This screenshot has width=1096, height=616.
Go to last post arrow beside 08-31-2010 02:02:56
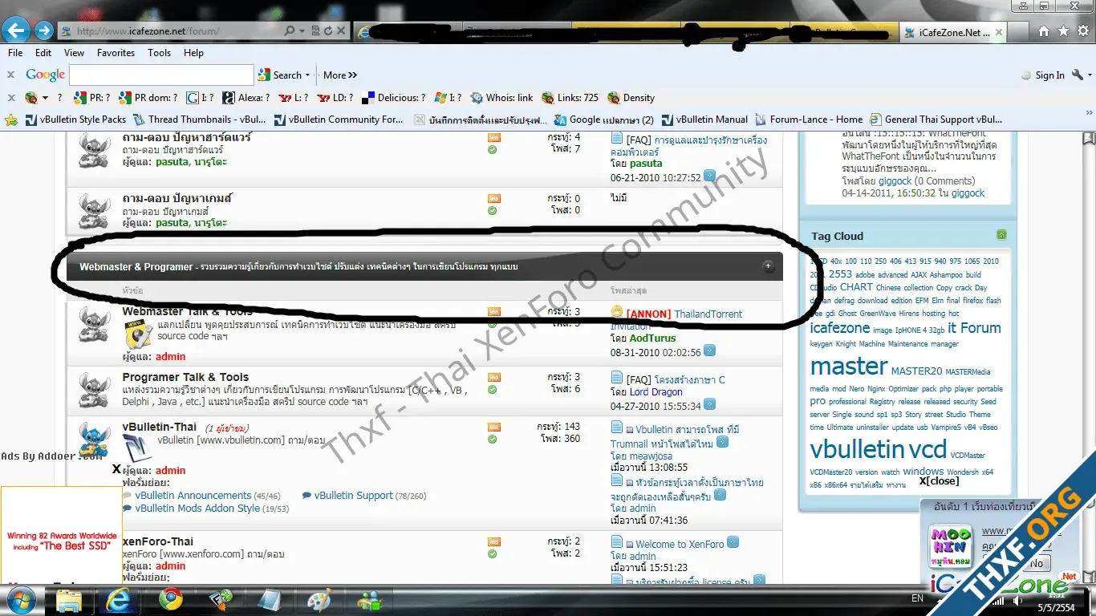pyautogui.click(x=709, y=351)
